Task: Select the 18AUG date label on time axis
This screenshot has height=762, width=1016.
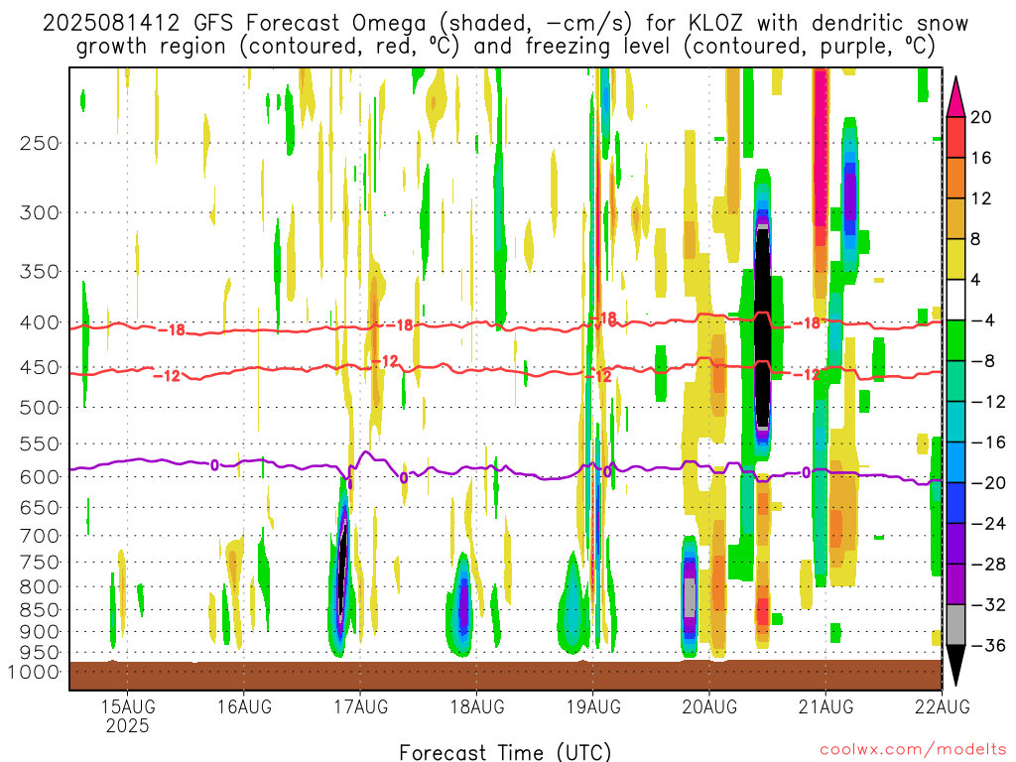Action: (477, 706)
